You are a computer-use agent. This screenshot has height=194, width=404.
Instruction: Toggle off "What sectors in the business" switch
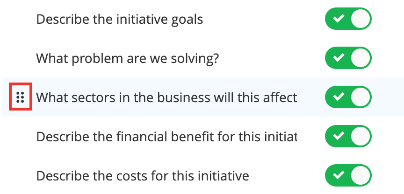pos(348,97)
